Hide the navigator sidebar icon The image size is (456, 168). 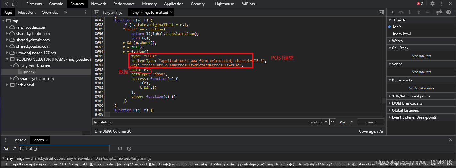click(96, 12)
